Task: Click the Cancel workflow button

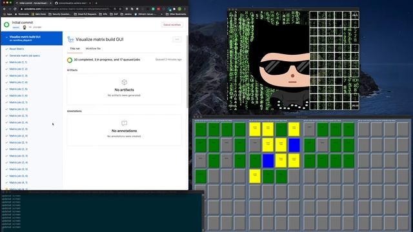Action: [172, 24]
